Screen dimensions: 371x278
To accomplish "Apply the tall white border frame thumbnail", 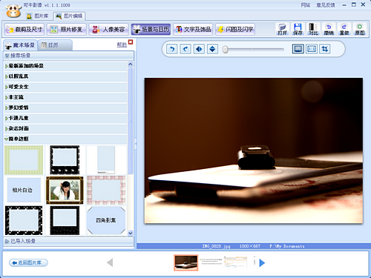I will [x=106, y=160].
